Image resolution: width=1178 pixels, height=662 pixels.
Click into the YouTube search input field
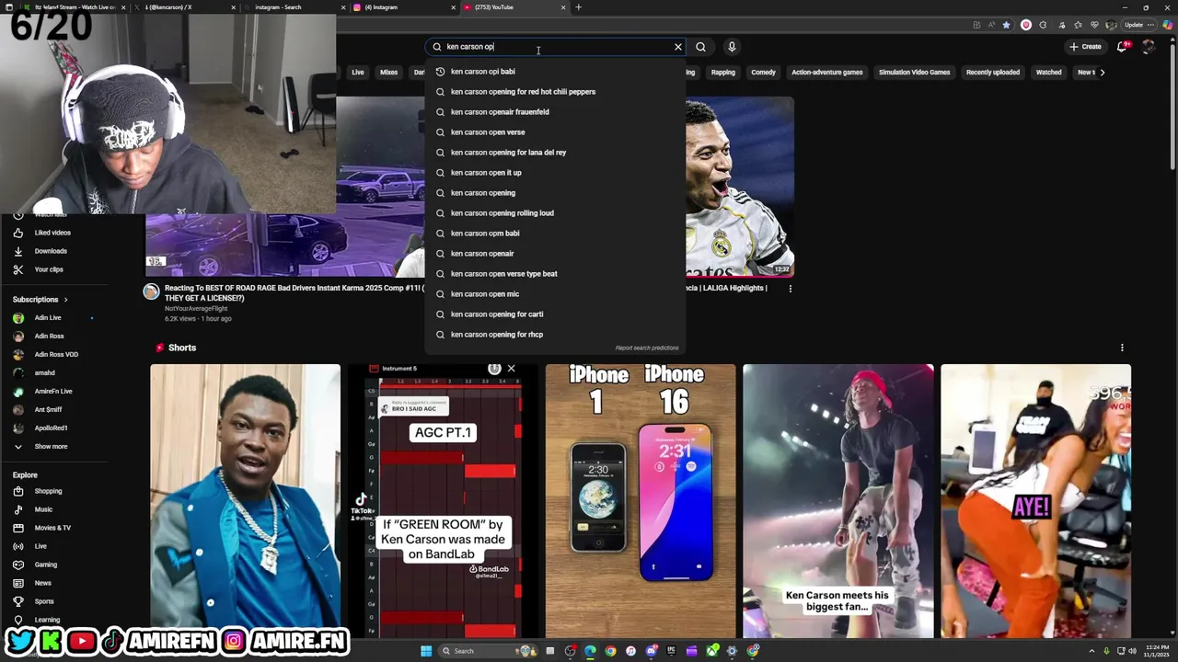[557, 47]
